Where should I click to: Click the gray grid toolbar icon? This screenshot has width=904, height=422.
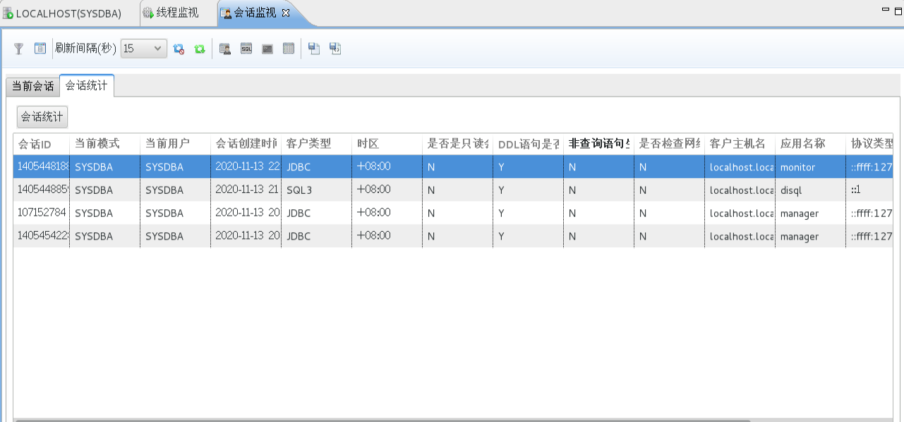tap(289, 49)
